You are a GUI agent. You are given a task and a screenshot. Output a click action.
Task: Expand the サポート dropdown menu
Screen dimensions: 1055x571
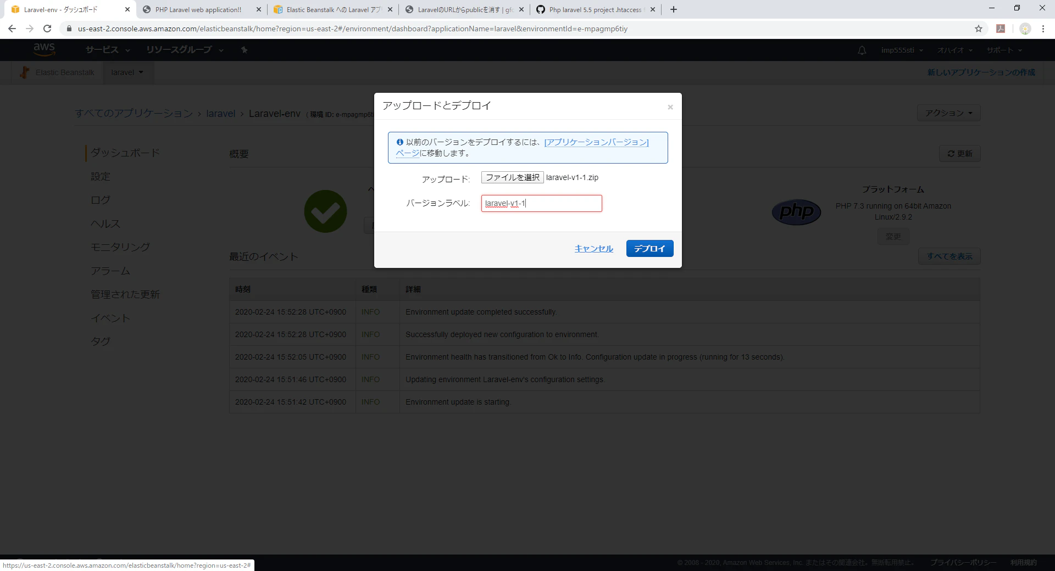1004,51
